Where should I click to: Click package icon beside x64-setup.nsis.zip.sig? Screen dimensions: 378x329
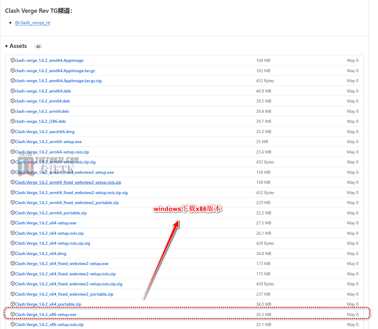tap(13, 243)
